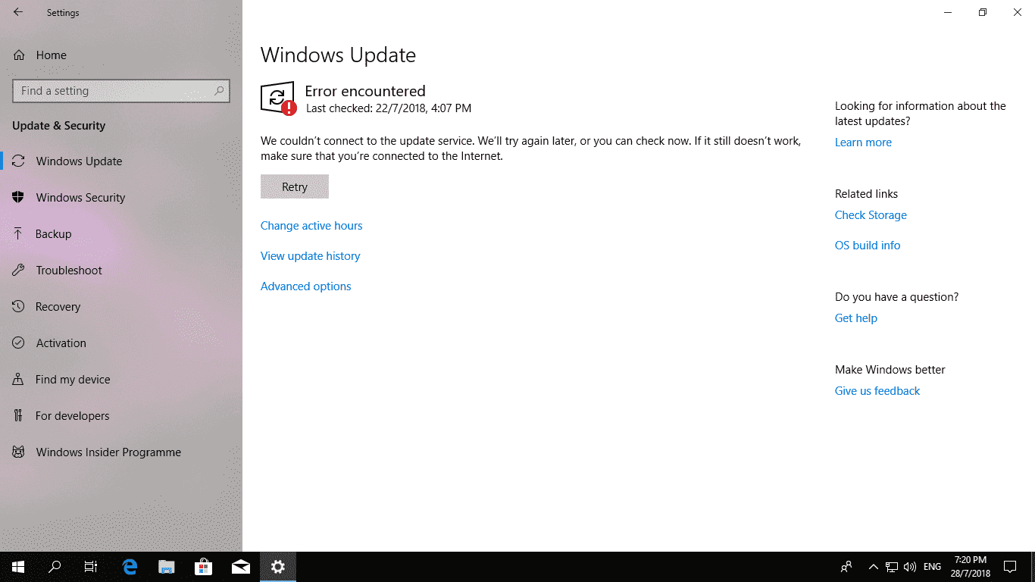
Task: Expand the hidden icons chevron in system tray
Action: (873, 566)
